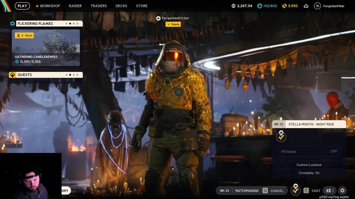Toggle Fill Squad off switch
The image size is (355, 199).
click(x=309, y=151)
